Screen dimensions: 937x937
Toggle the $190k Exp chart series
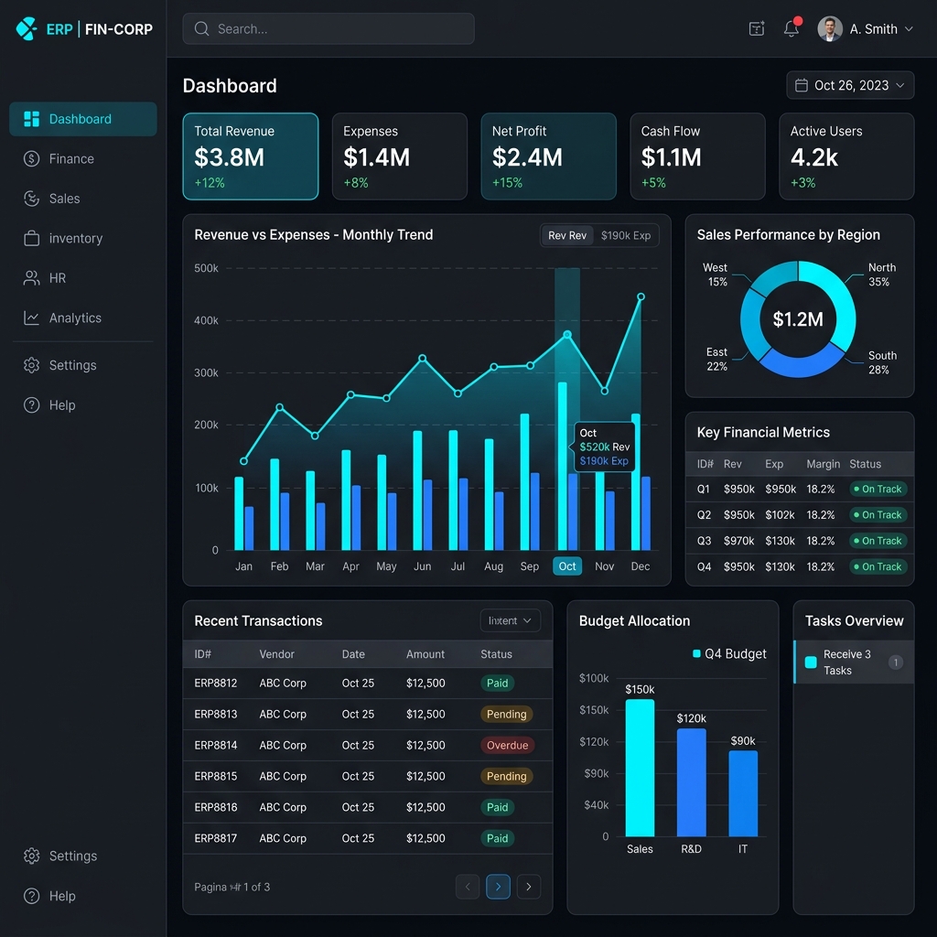pos(626,235)
